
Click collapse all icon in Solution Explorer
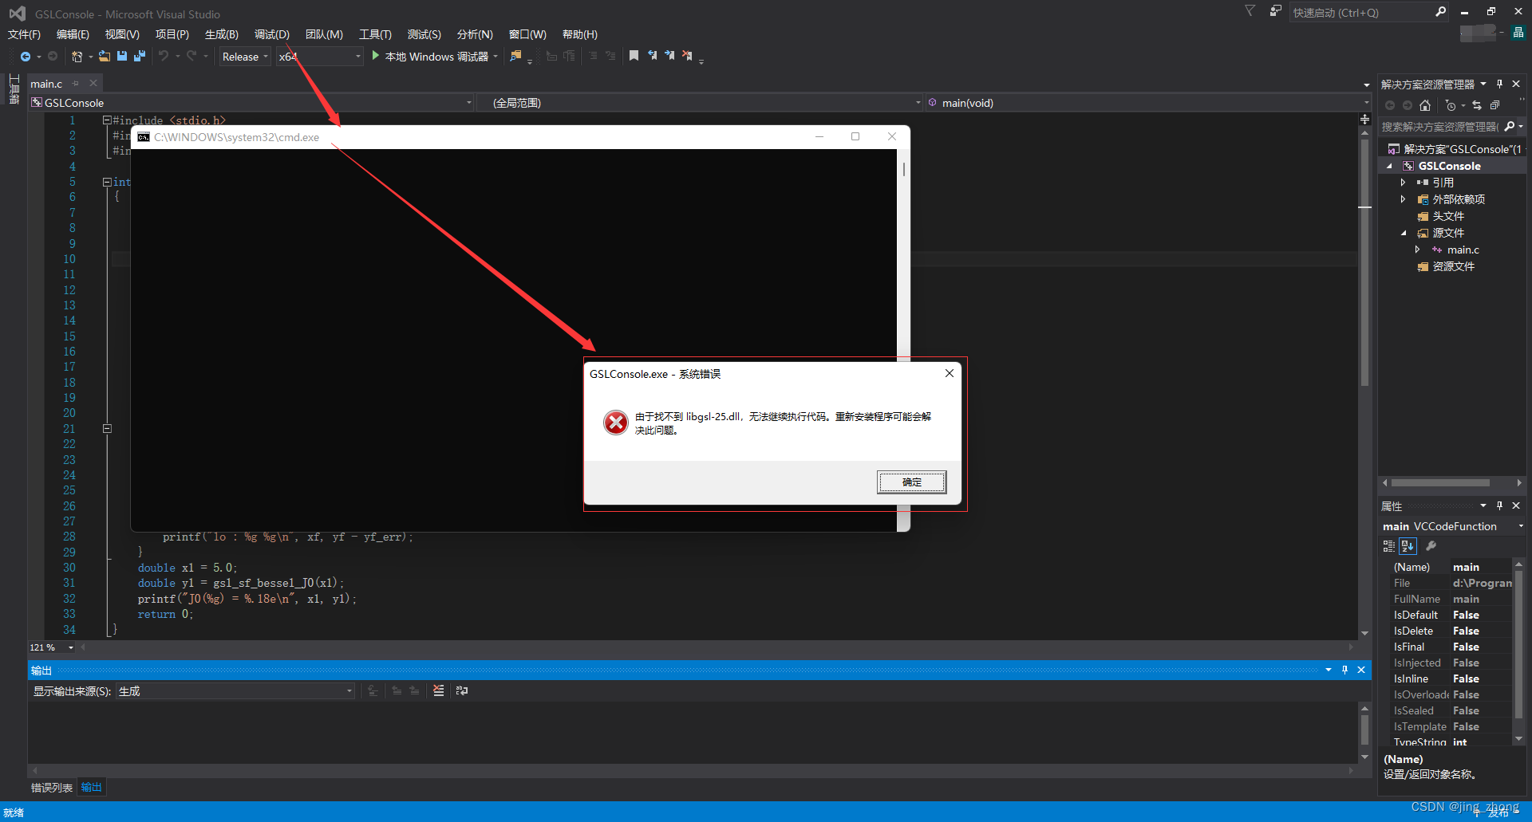1494,105
